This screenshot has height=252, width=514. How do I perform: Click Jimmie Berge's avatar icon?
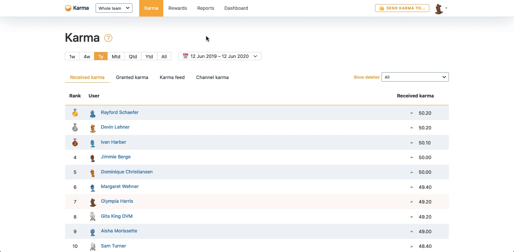(93, 158)
